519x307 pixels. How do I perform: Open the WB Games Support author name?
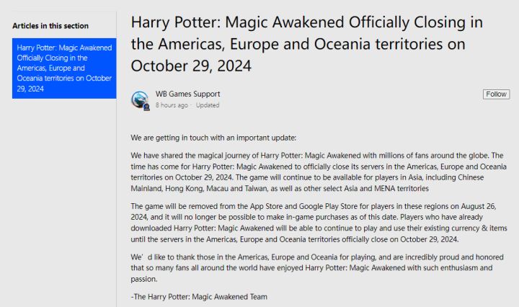click(187, 94)
